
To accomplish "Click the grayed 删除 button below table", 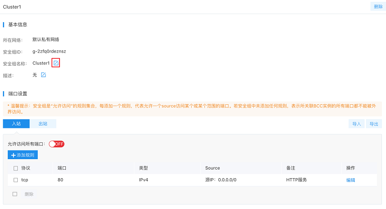I will pos(29,194).
